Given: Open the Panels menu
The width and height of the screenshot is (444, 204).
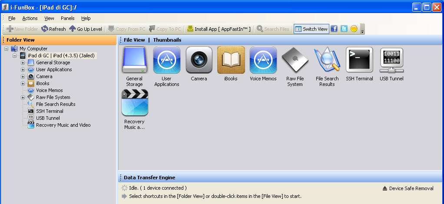Looking at the screenshot, I should pos(68,18).
